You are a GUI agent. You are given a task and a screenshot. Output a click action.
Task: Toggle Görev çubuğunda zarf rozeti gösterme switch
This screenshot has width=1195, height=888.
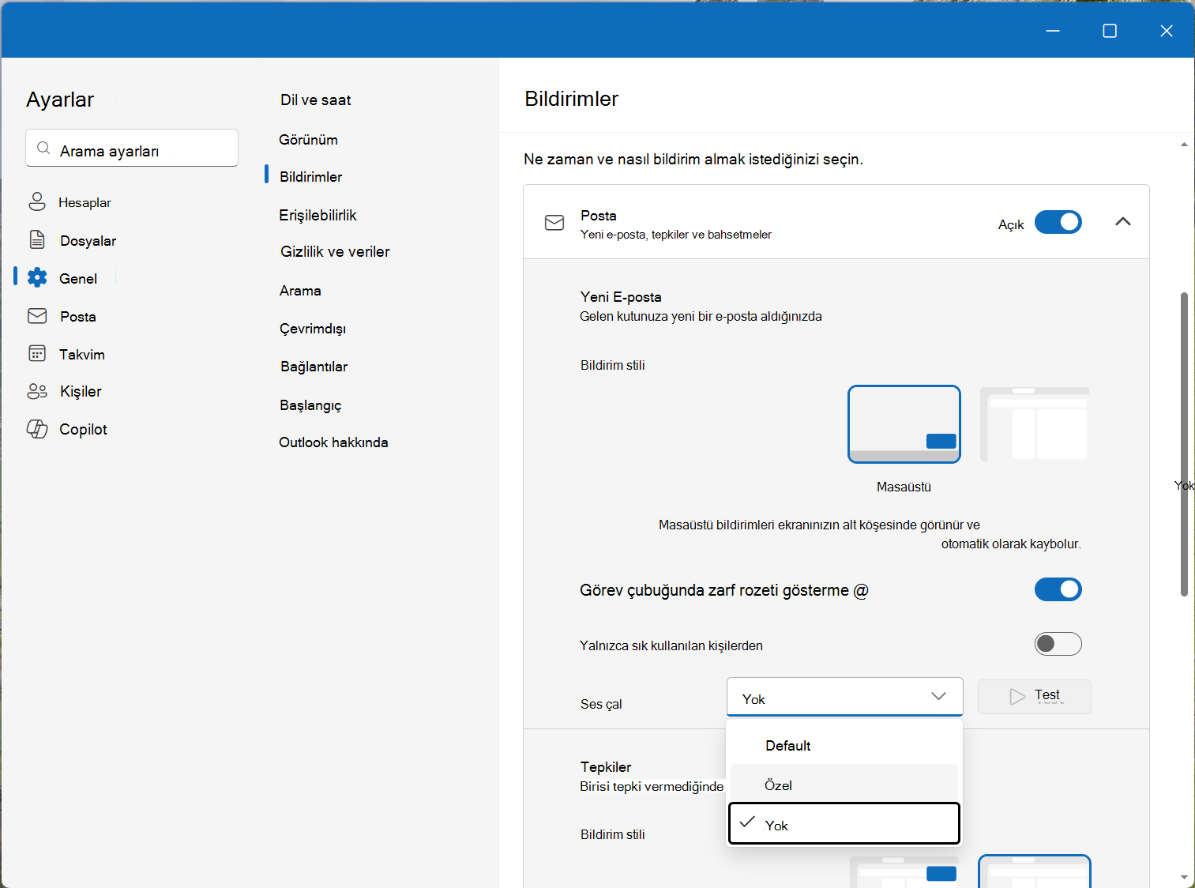(x=1058, y=589)
